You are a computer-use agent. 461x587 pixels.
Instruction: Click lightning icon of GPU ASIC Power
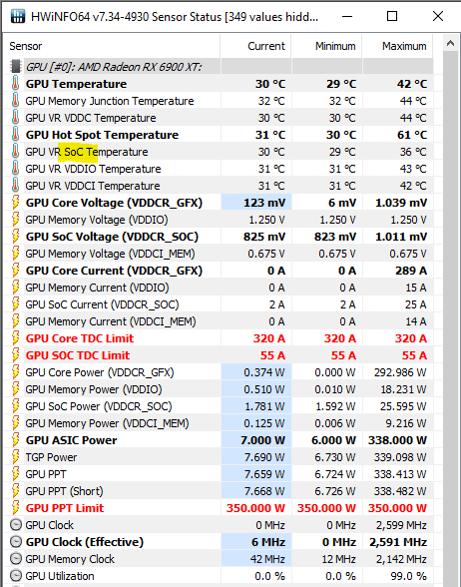pyautogui.click(x=15, y=440)
